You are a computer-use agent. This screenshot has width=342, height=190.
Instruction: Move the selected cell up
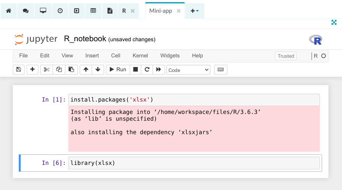coord(86,69)
